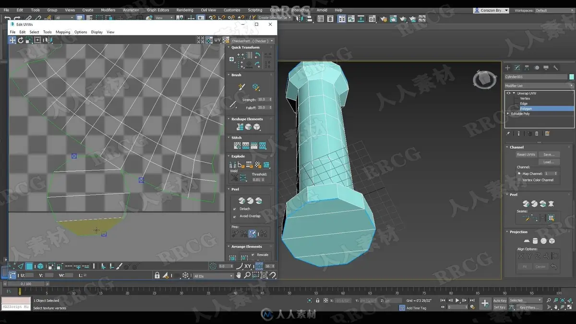Click the lock selection padlock in Edit UVWs
Image resolution: width=576 pixels, height=324 pixels.
[x=157, y=276]
